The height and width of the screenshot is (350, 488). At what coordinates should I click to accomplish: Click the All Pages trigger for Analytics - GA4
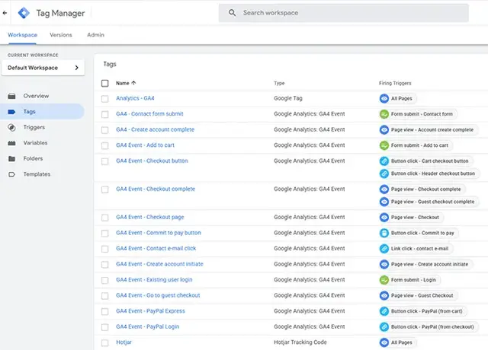(x=398, y=98)
